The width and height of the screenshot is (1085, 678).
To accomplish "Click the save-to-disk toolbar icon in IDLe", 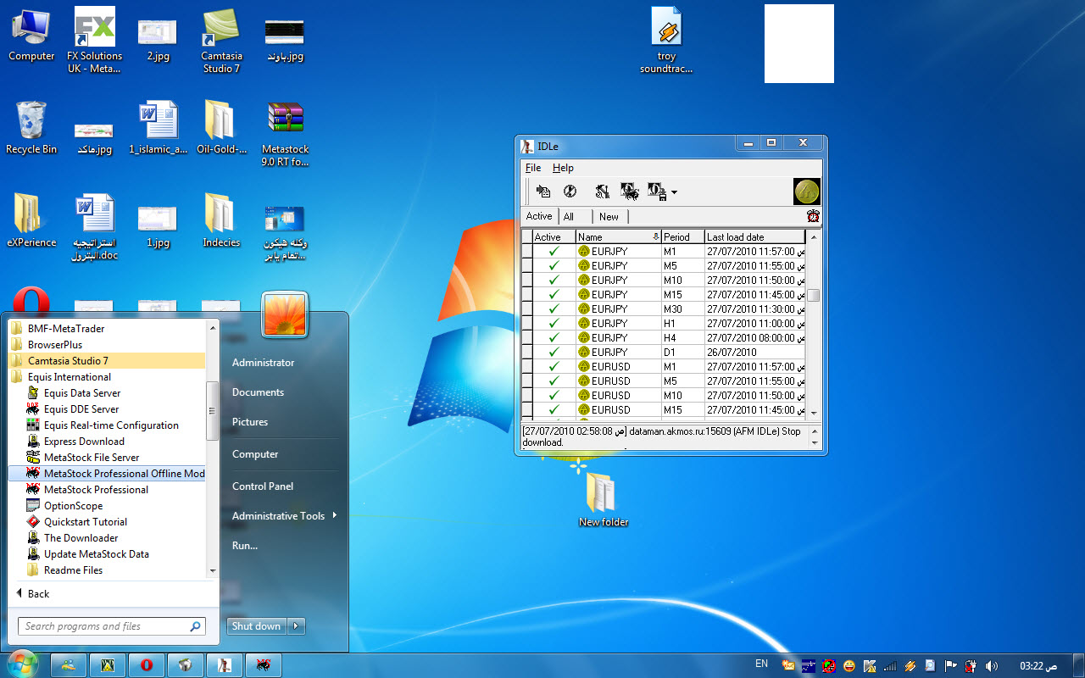I will (x=657, y=192).
